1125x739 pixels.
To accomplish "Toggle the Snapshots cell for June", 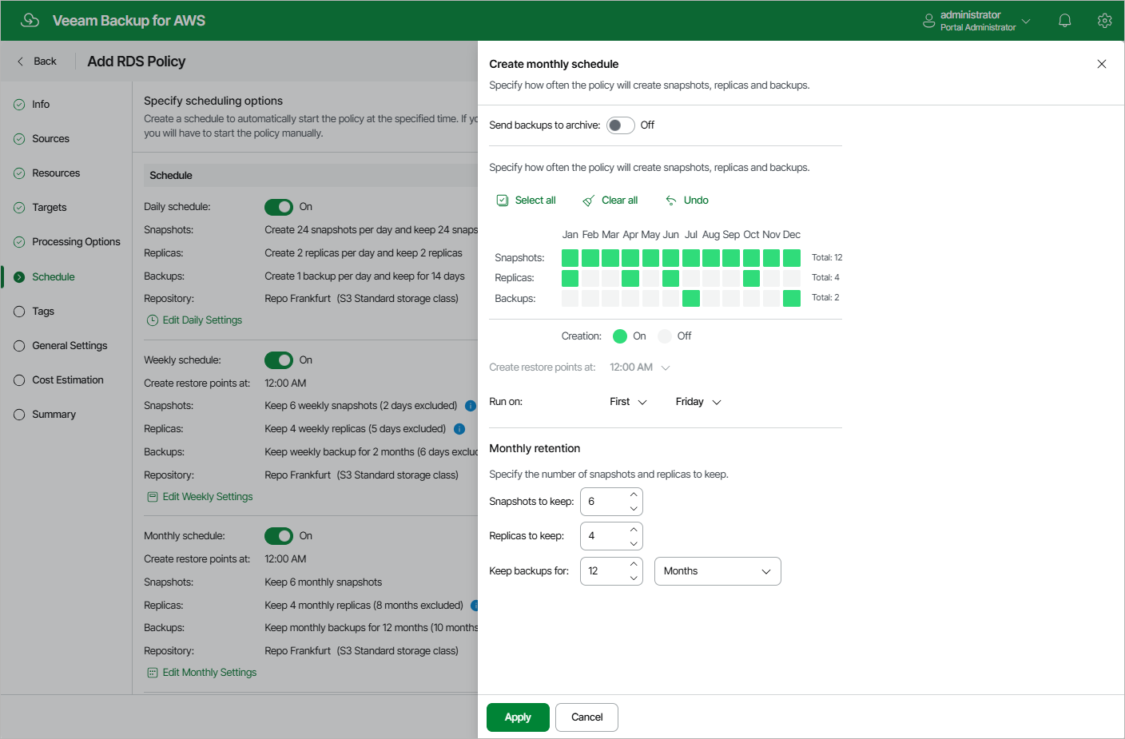I will (671, 258).
